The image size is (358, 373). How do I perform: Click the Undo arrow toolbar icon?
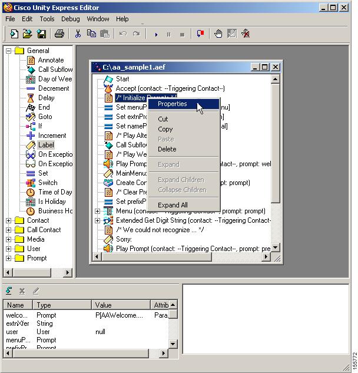tap(123, 34)
